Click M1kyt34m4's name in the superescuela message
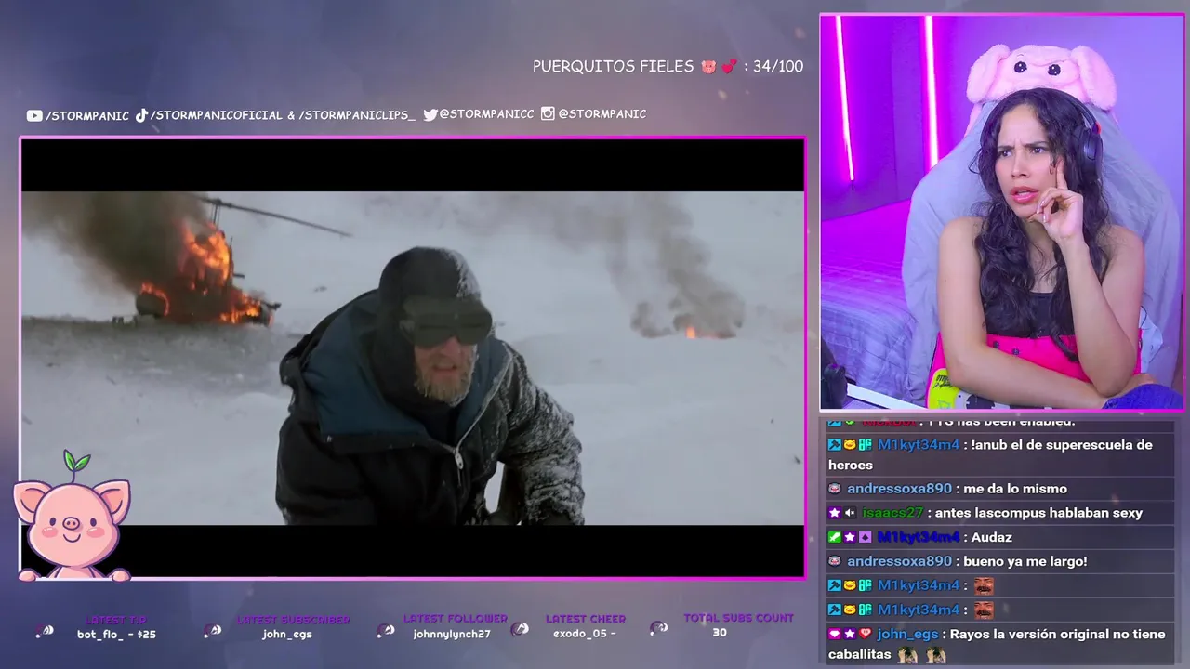 point(919,445)
